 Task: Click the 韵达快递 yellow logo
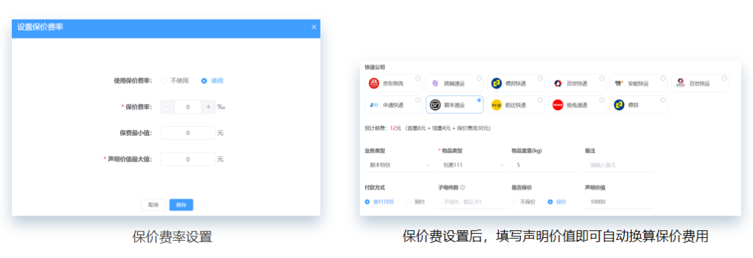click(496, 105)
